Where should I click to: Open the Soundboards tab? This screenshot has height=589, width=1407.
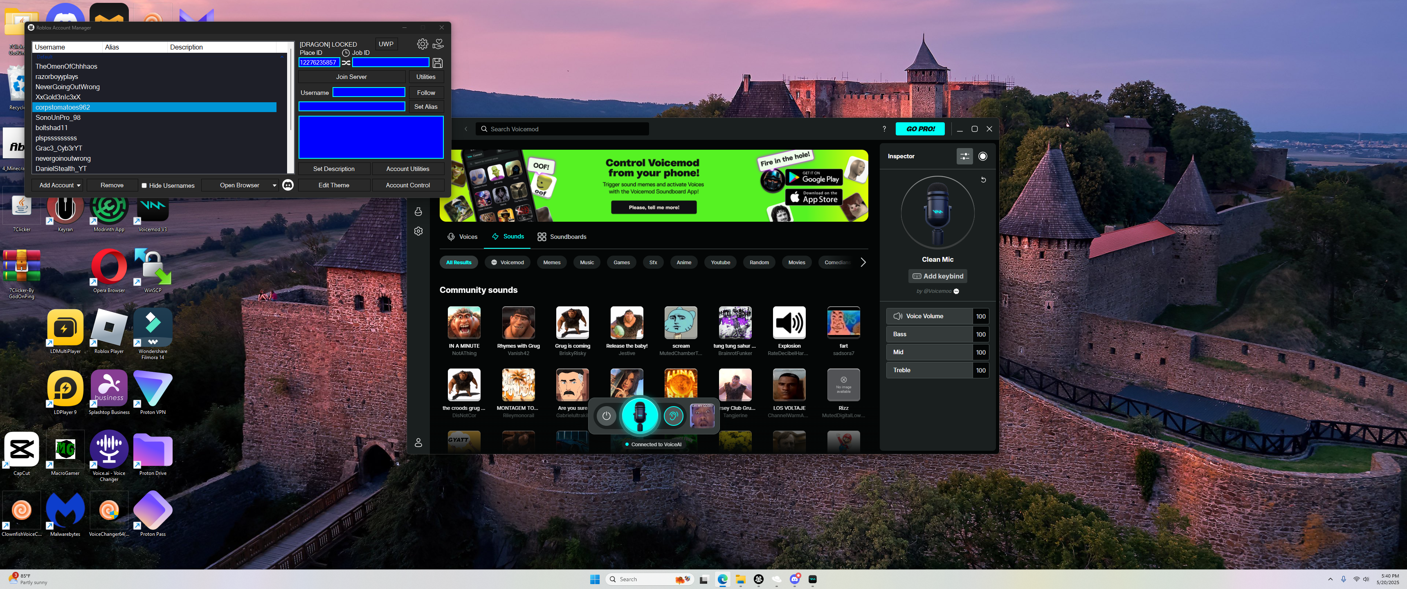coord(562,236)
